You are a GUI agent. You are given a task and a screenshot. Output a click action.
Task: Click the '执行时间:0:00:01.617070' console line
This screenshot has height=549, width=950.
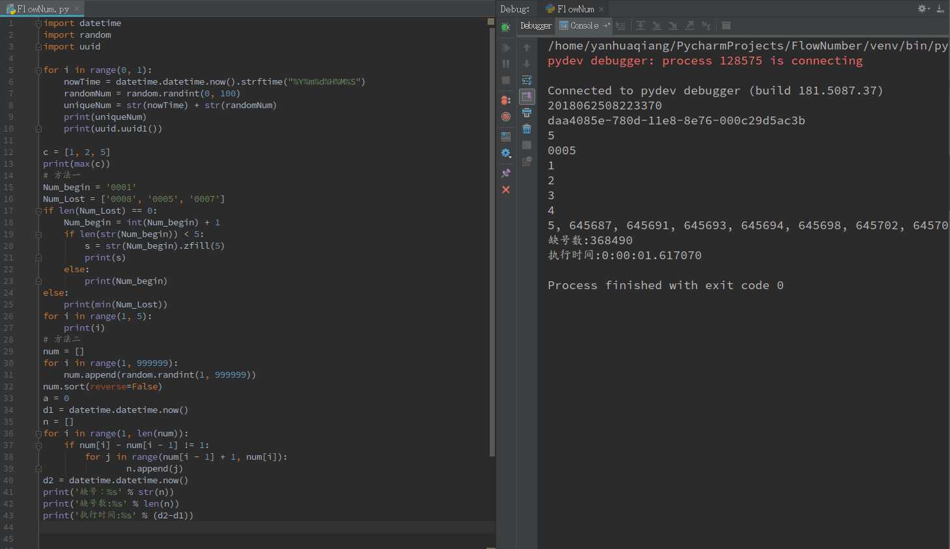(624, 255)
